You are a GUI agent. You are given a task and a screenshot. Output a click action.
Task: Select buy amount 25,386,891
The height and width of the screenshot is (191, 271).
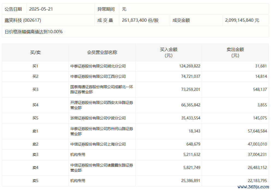point(191,181)
